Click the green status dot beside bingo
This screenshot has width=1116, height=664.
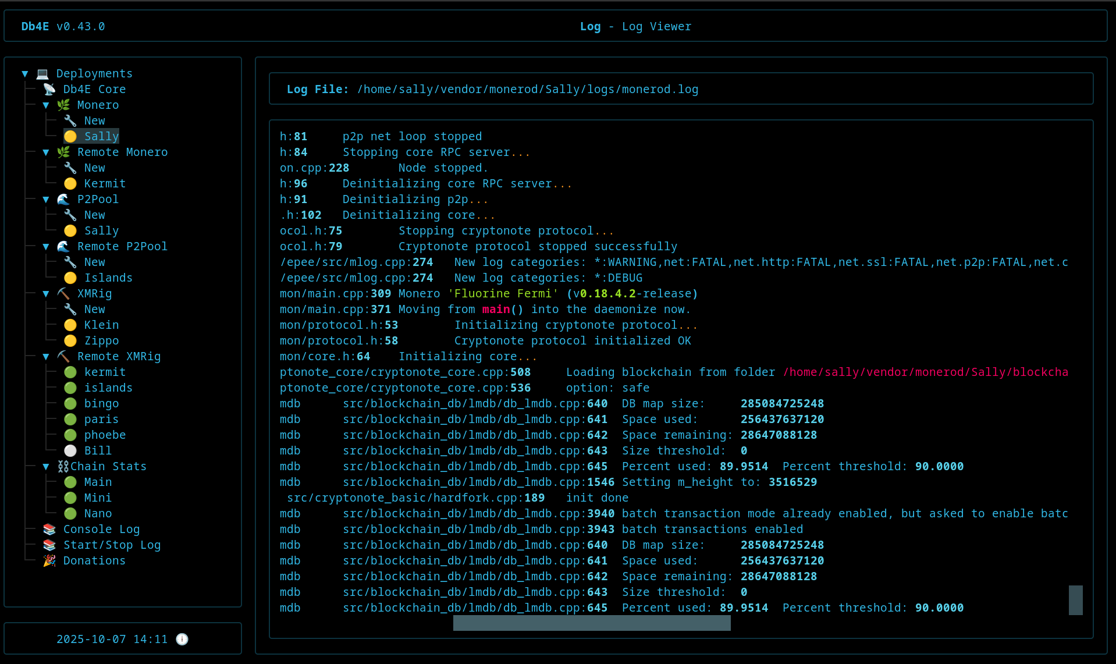coord(70,403)
